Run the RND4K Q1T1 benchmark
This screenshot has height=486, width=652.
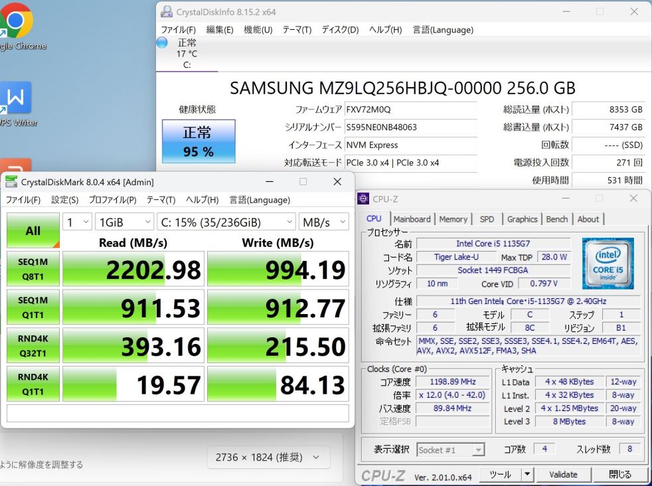pyautogui.click(x=33, y=384)
